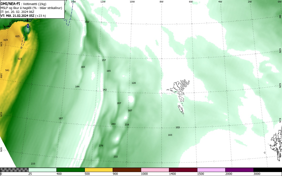Click the 14W longitude label
Viewport: 282px width, 176px height.
click(73, 2)
